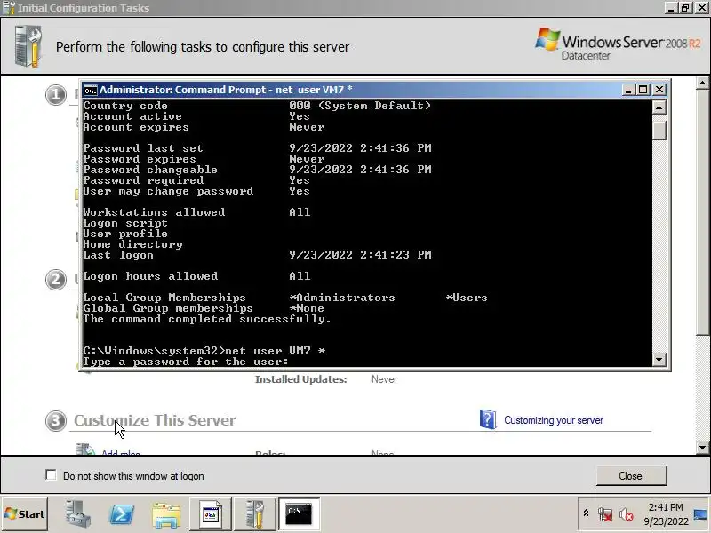Click the network status tray icon
The image size is (711, 533).
[x=605, y=514]
